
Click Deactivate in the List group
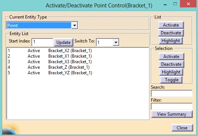[171, 33]
